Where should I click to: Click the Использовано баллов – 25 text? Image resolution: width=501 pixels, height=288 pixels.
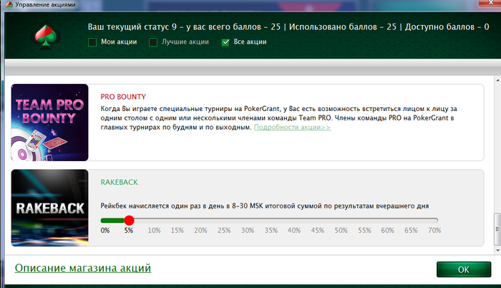click(343, 27)
